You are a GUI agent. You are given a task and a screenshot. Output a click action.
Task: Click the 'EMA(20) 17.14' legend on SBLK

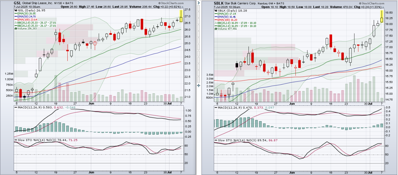[x=227, y=14]
